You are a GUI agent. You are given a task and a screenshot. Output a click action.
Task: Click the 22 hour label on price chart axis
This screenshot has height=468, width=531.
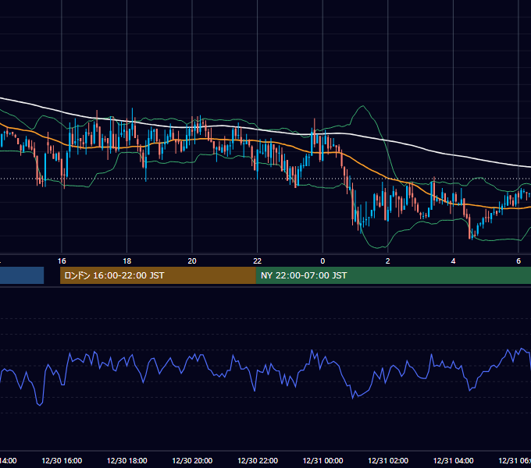pyautogui.click(x=258, y=261)
